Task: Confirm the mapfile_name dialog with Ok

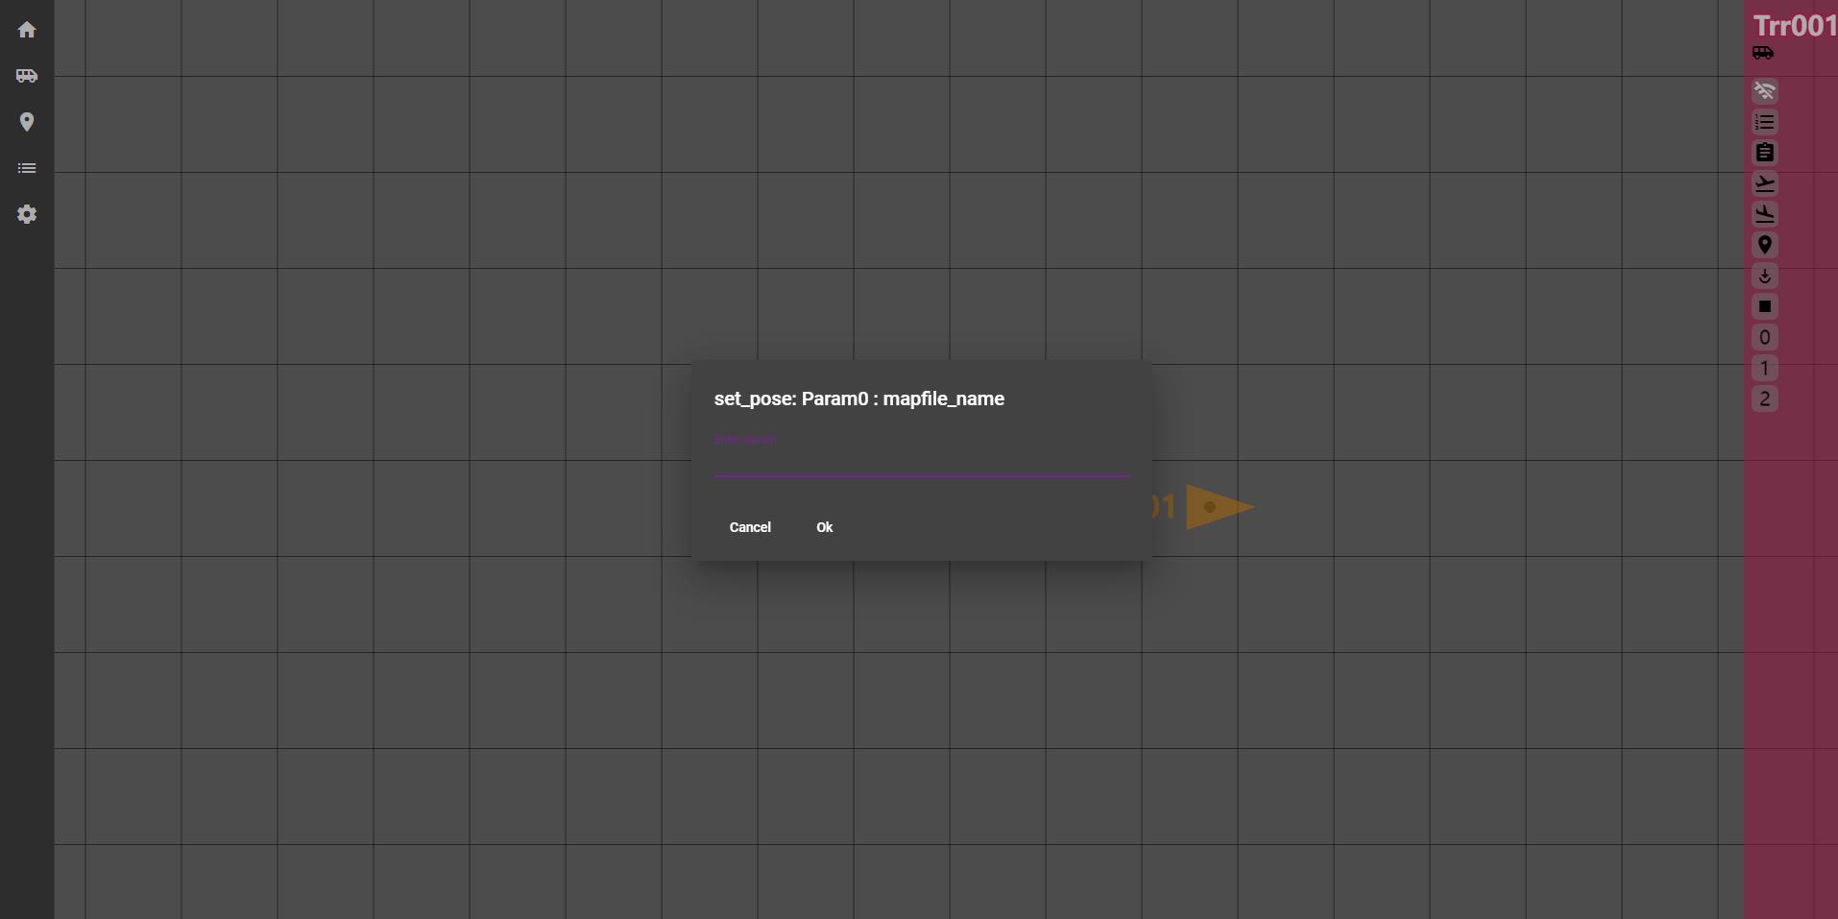Action: coord(825,527)
